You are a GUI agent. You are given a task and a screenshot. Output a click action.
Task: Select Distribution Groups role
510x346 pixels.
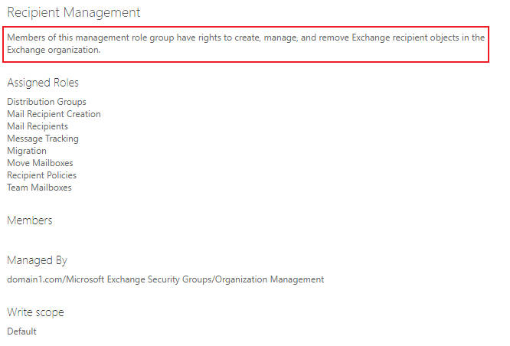(x=47, y=102)
